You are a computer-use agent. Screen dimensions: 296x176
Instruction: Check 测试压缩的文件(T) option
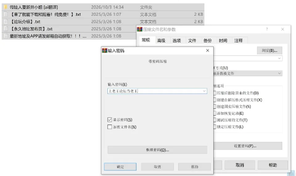(x=215, y=120)
